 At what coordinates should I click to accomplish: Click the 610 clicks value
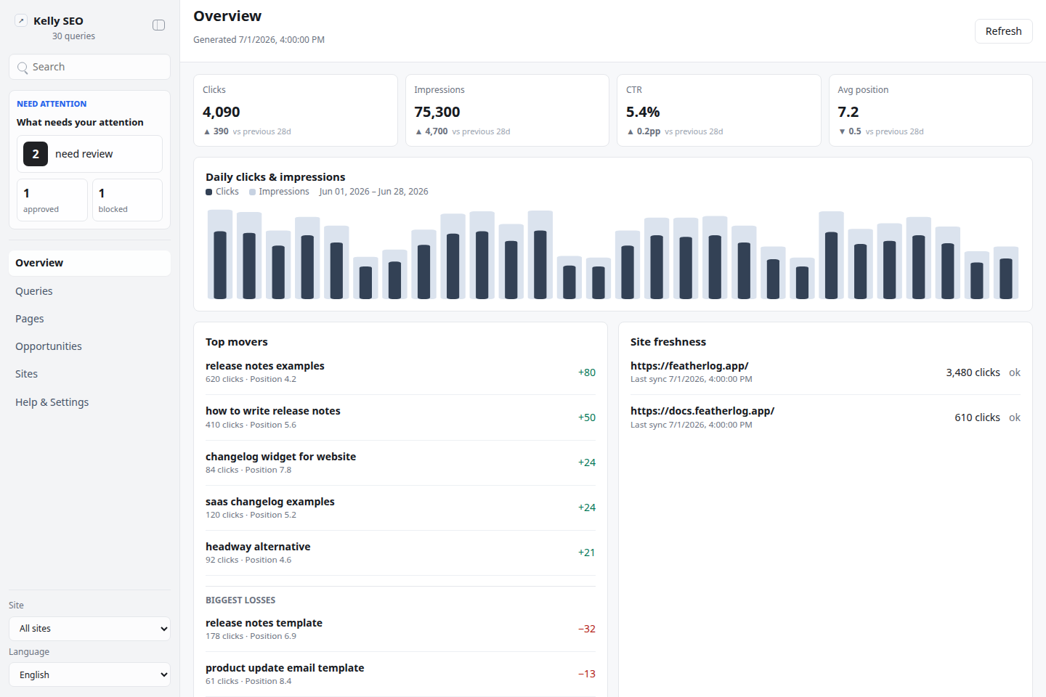[977, 417]
